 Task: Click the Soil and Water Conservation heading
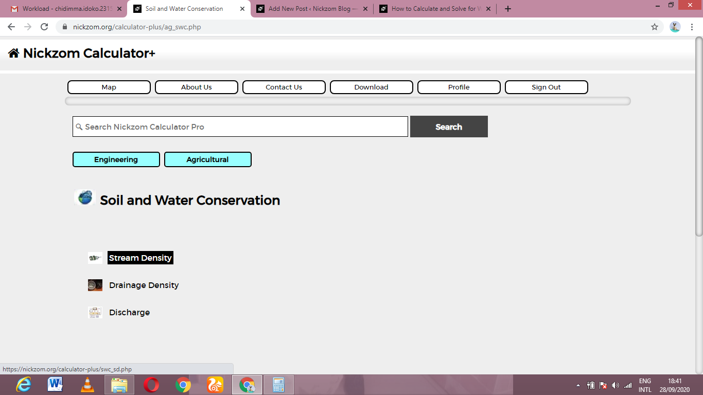click(190, 200)
